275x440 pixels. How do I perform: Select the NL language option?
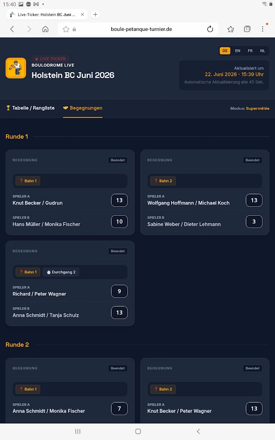(x=263, y=51)
